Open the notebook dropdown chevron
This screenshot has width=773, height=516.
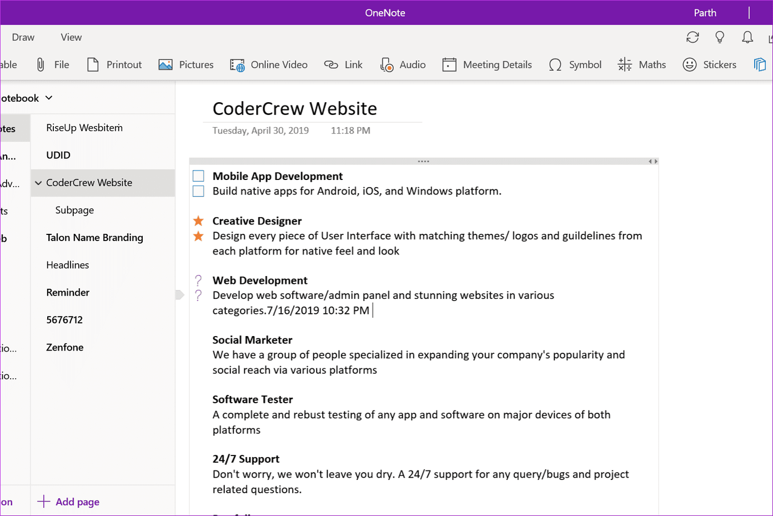pos(49,98)
